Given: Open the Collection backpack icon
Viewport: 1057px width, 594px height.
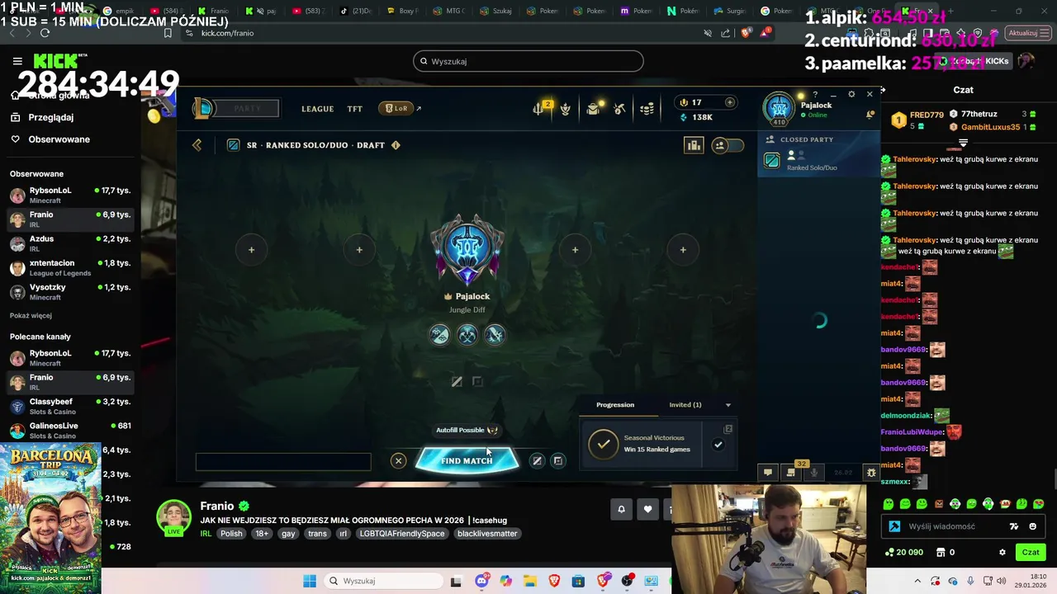Looking at the screenshot, I should pyautogui.click(x=593, y=109).
